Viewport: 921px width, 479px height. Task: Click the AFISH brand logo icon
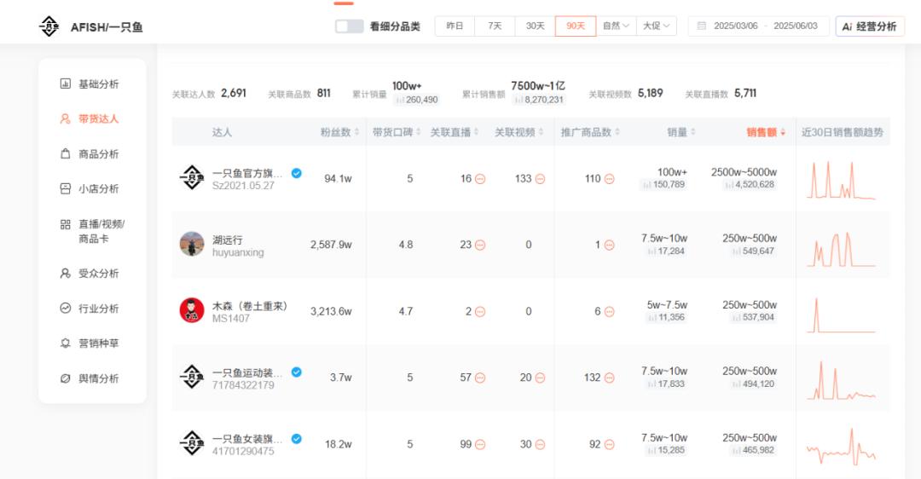(49, 26)
